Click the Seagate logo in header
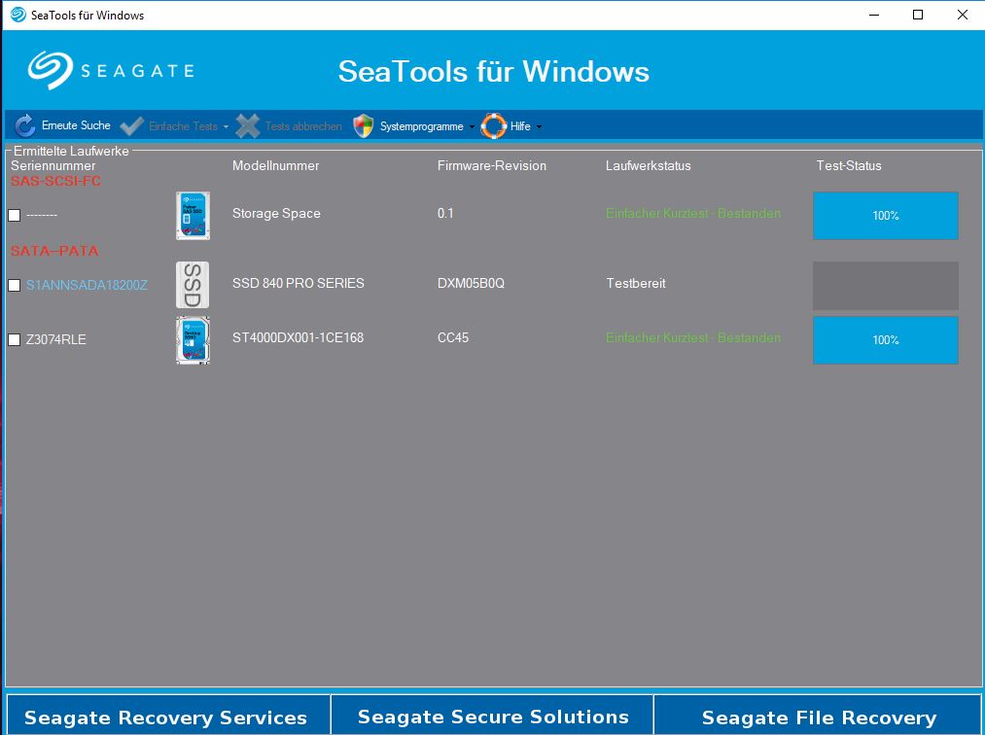985x735 pixels. (111, 70)
